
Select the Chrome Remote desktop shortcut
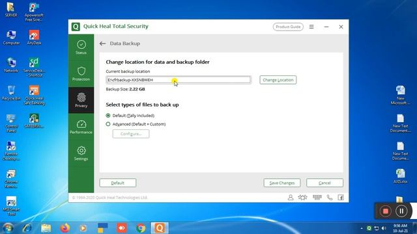11,179
